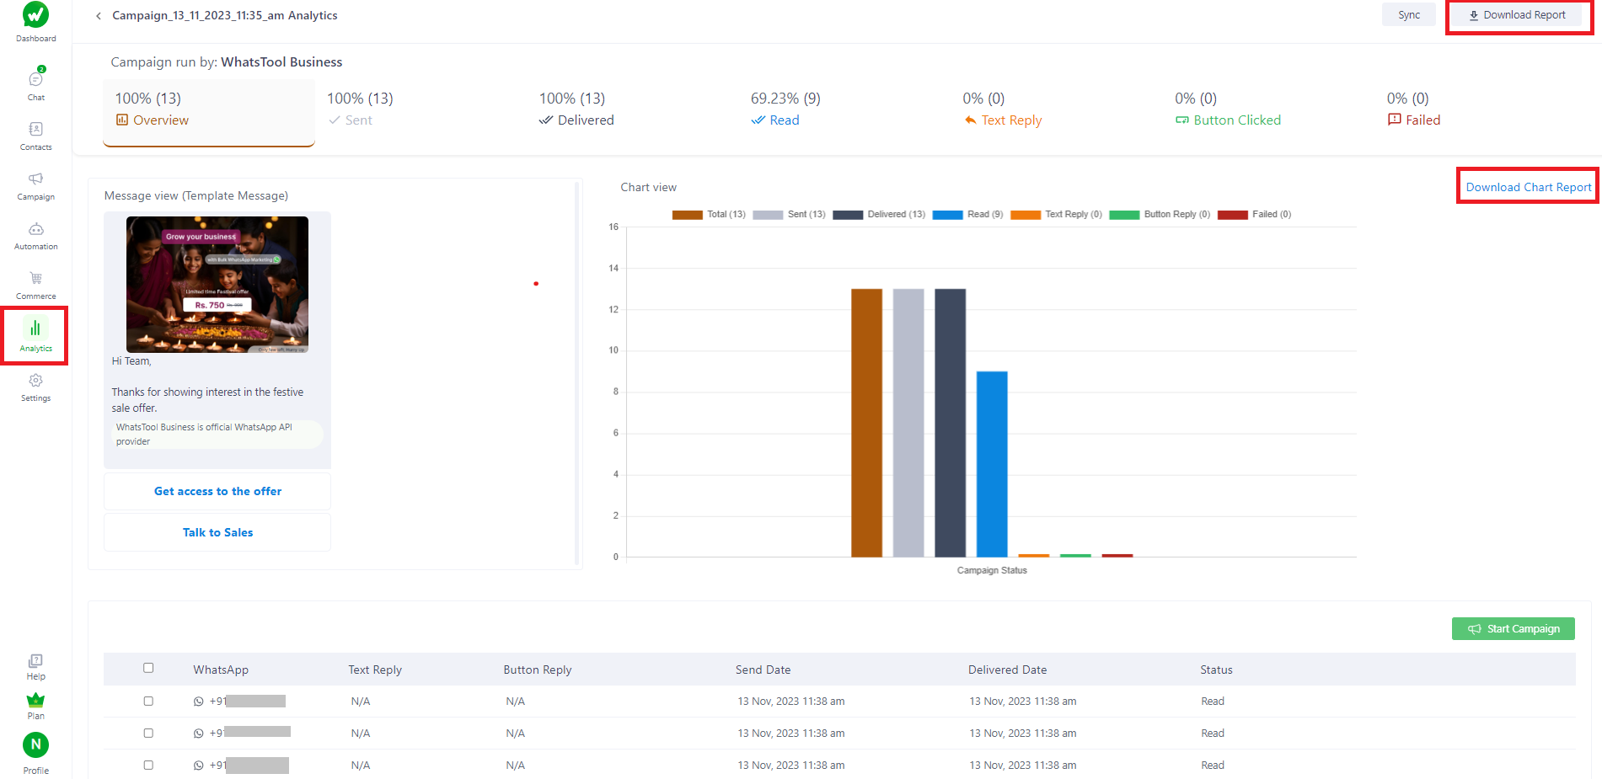Click the Send Date column header
Viewport: 1602px width, 779px height.
[x=763, y=670]
